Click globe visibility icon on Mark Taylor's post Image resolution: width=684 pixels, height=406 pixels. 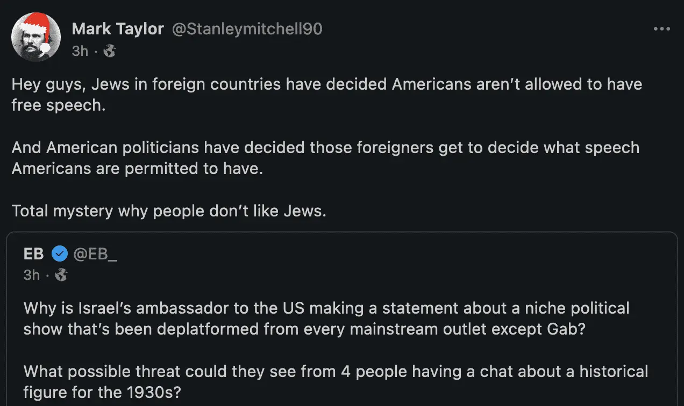(110, 51)
